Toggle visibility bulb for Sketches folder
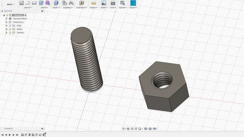244x137 pixels. click(10, 33)
